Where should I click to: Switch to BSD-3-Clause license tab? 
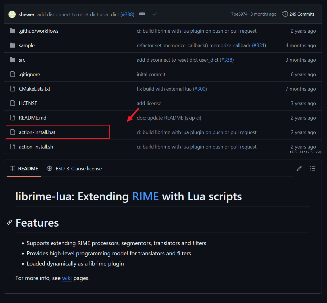point(74,169)
